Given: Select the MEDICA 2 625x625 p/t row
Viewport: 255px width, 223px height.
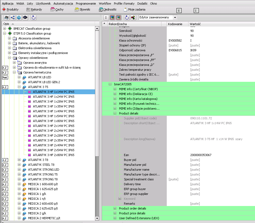Looking at the screenshot, I should (x=43, y=208).
